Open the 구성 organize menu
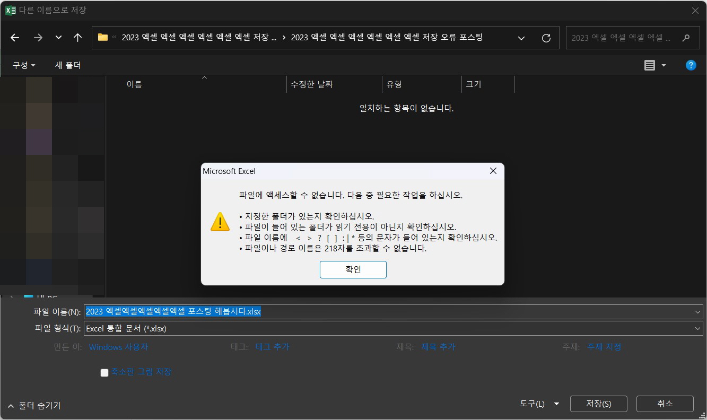 click(x=22, y=65)
